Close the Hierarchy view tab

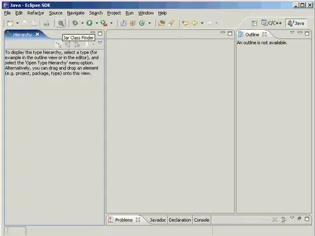37,34
